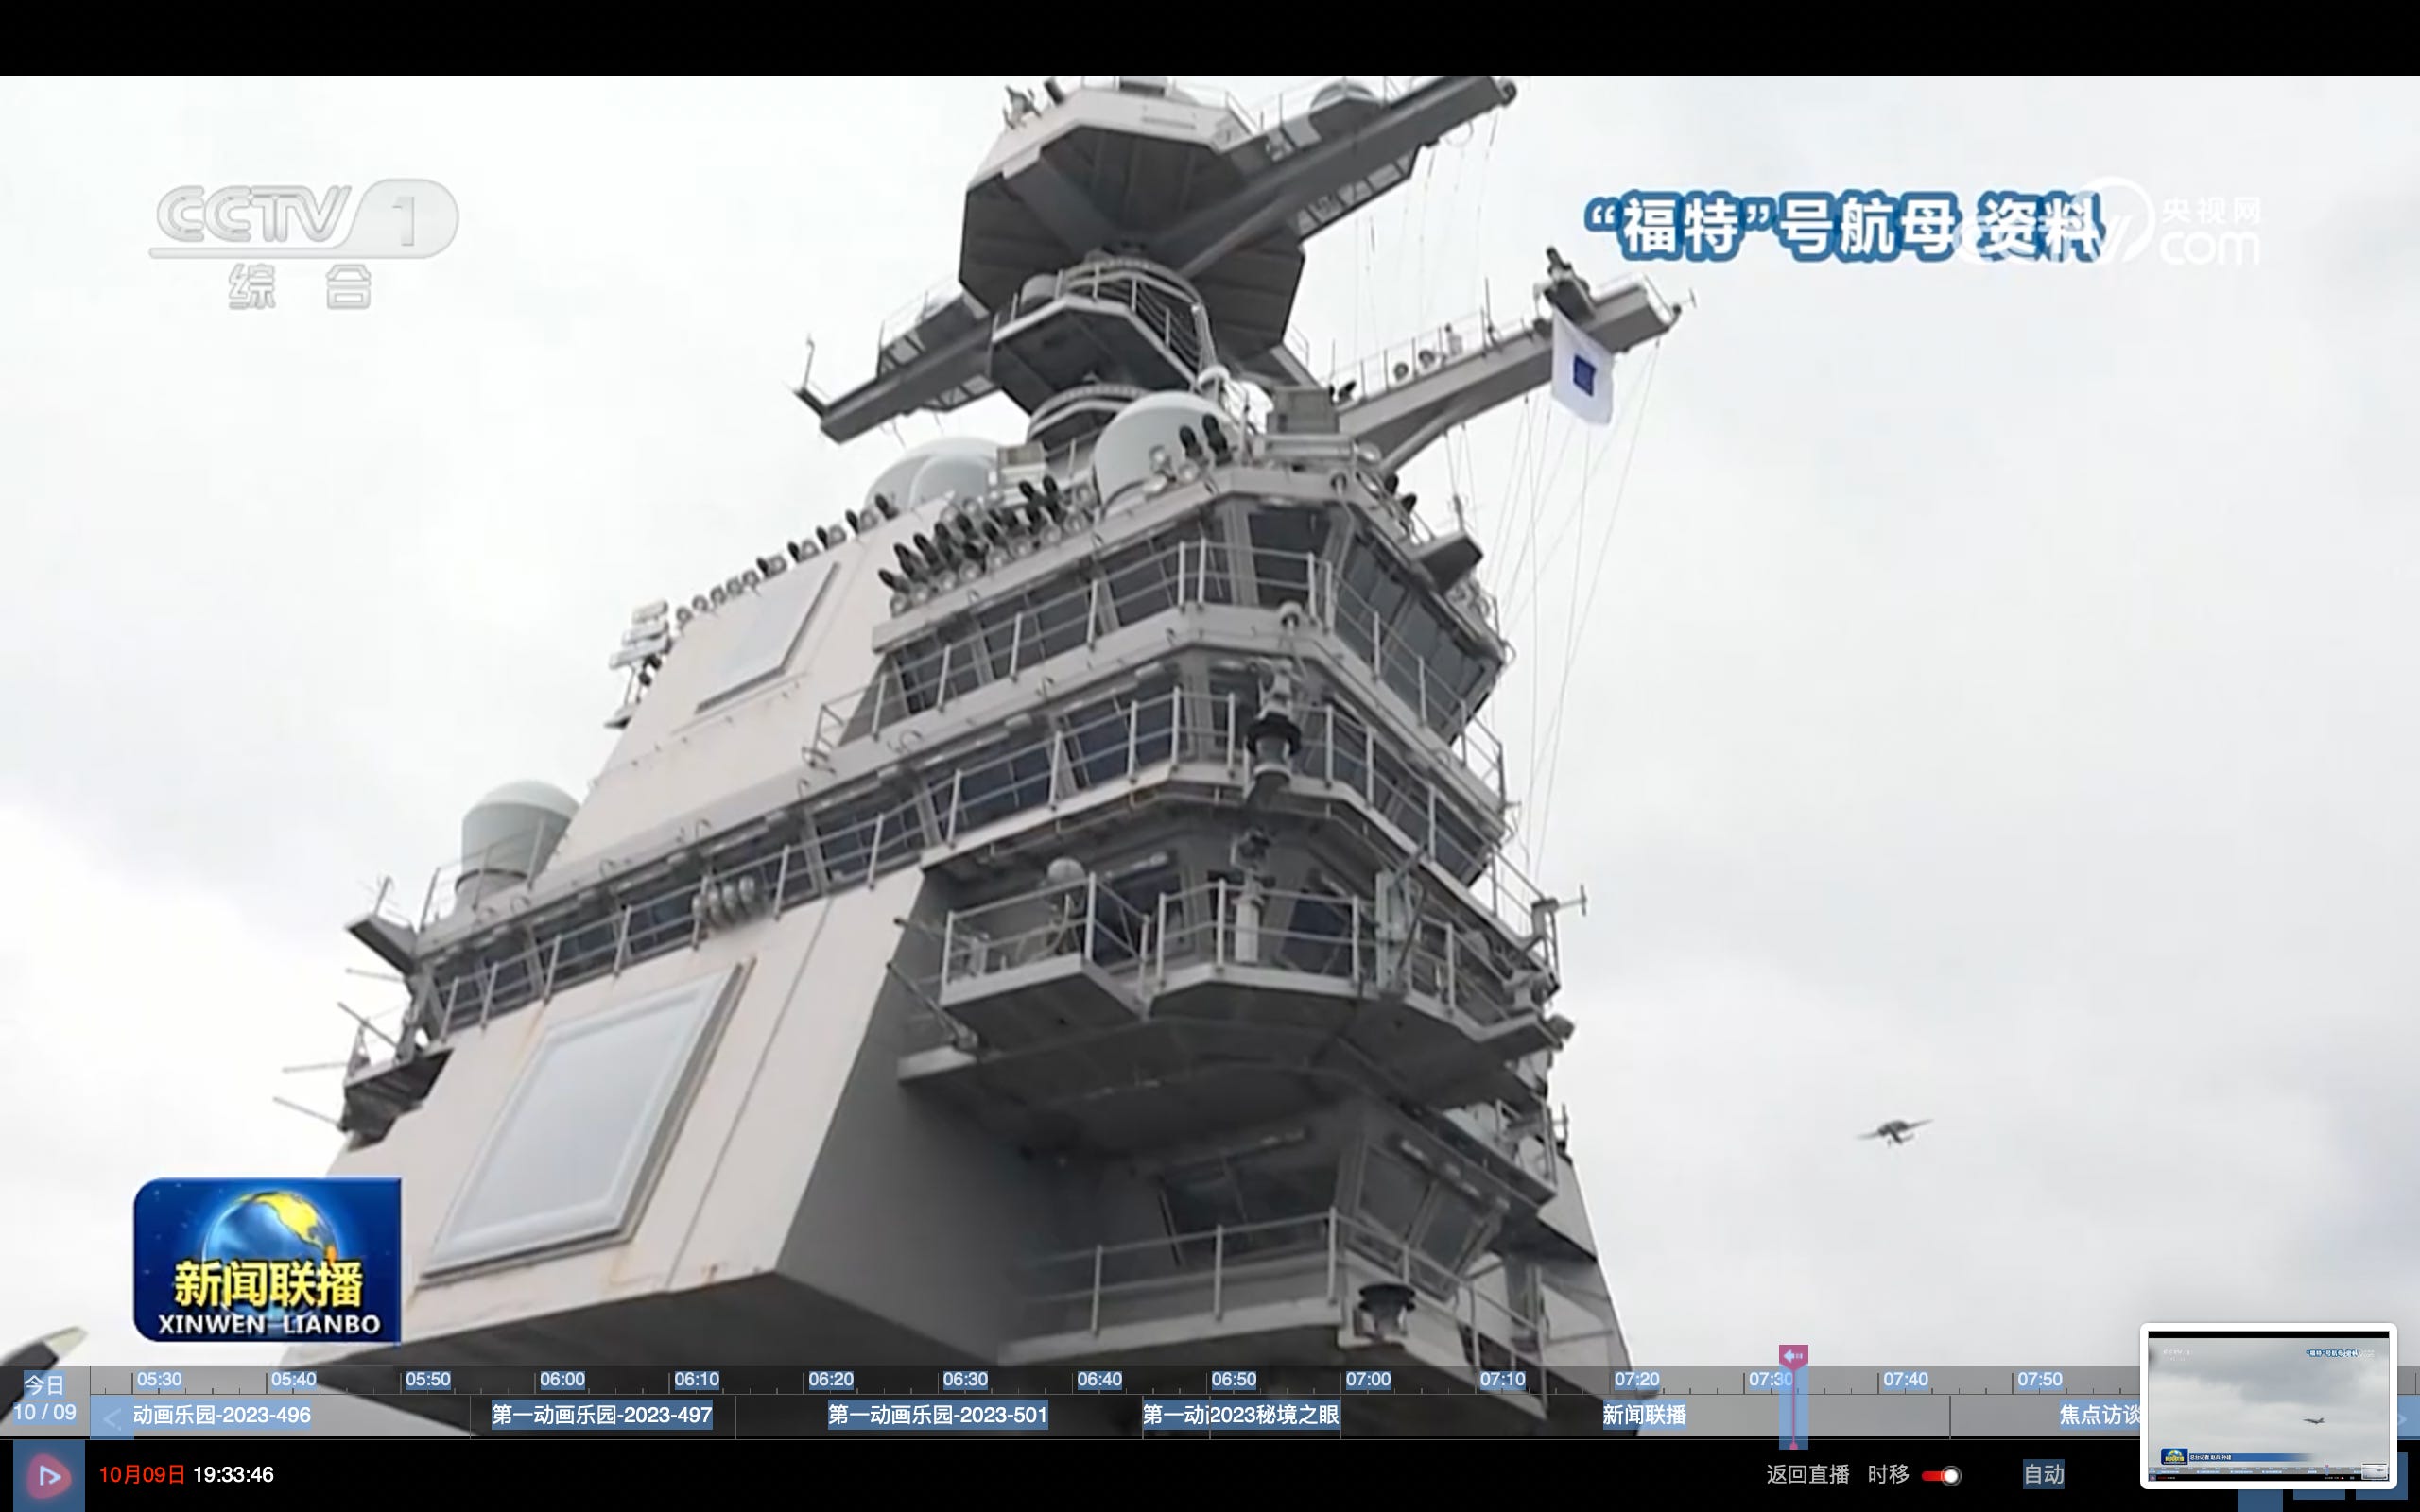This screenshot has width=2420, height=1512.
Task: Select 焦点访谈 program in the schedule
Action: coord(2099,1415)
